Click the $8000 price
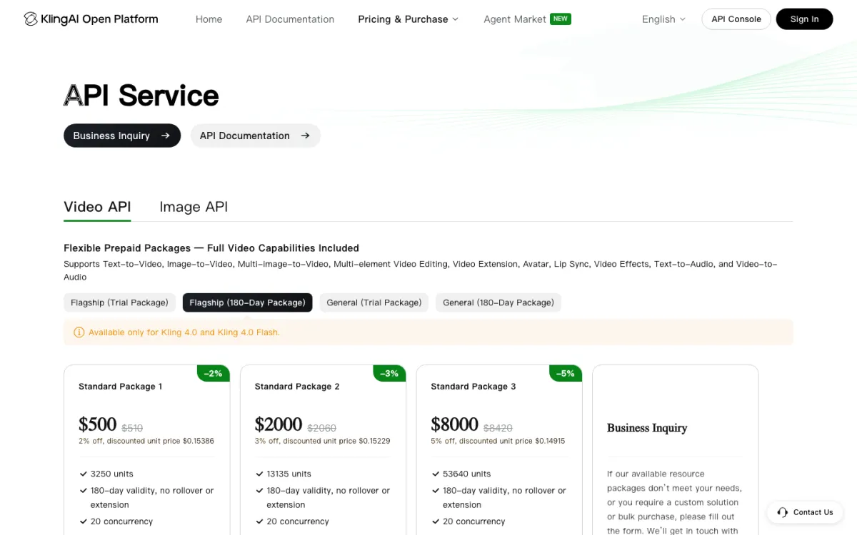857x535 pixels. (455, 424)
